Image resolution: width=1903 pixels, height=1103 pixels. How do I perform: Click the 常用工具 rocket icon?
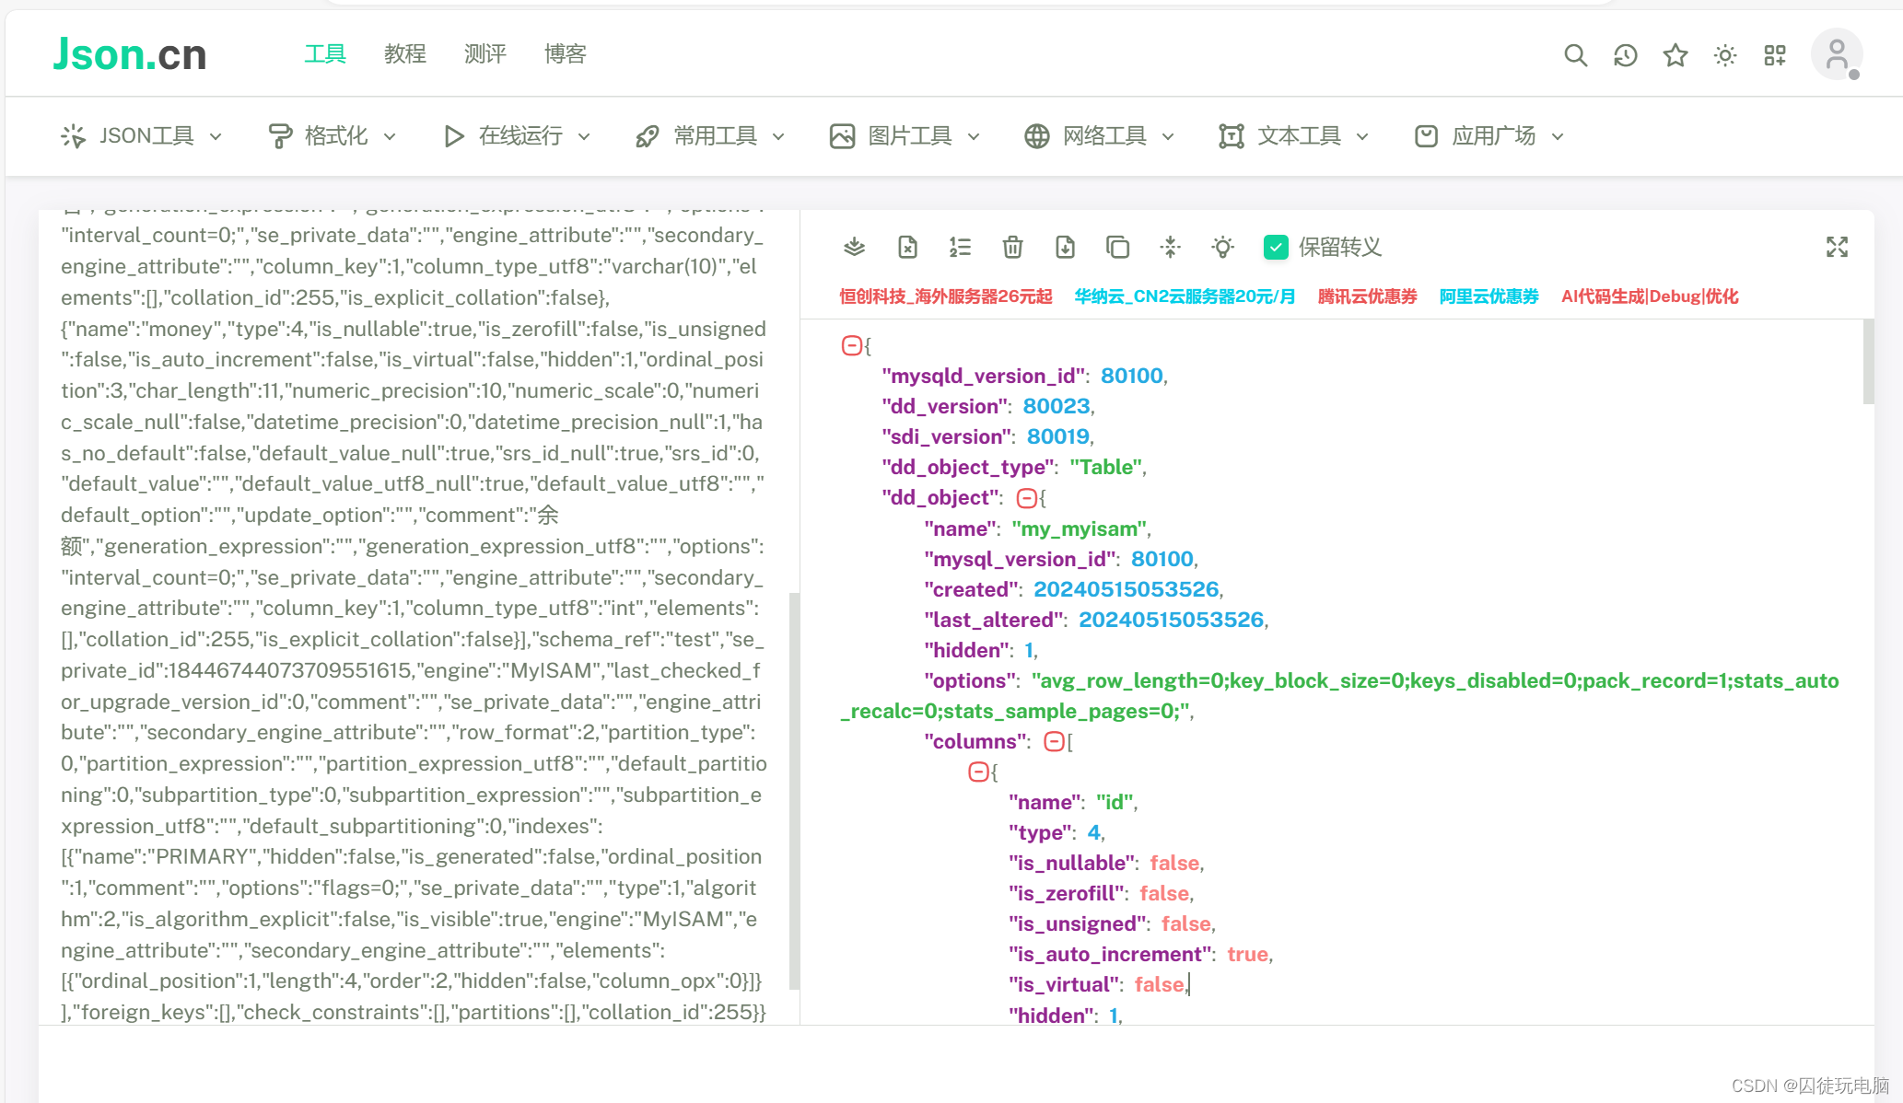(648, 136)
